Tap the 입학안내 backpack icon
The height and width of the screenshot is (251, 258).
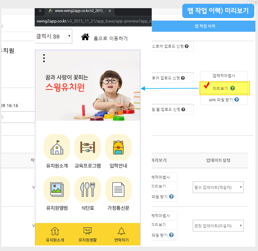click(118, 147)
